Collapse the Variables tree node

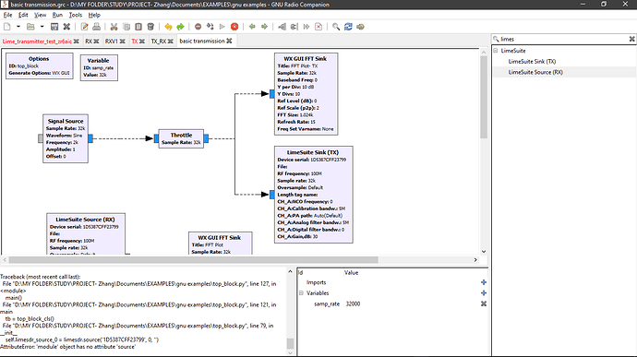[301, 292]
